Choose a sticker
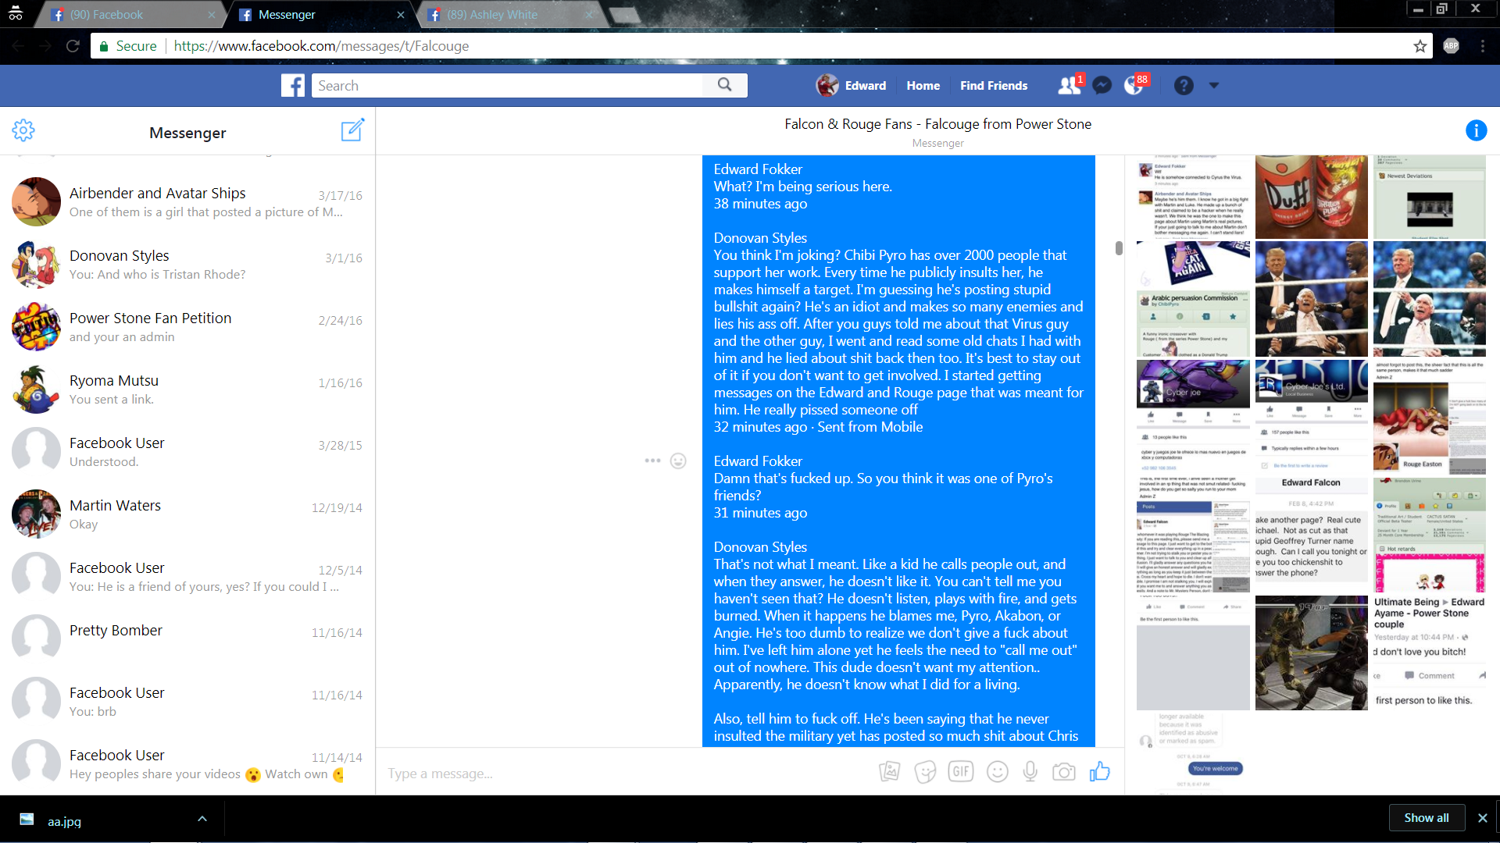 tap(925, 772)
